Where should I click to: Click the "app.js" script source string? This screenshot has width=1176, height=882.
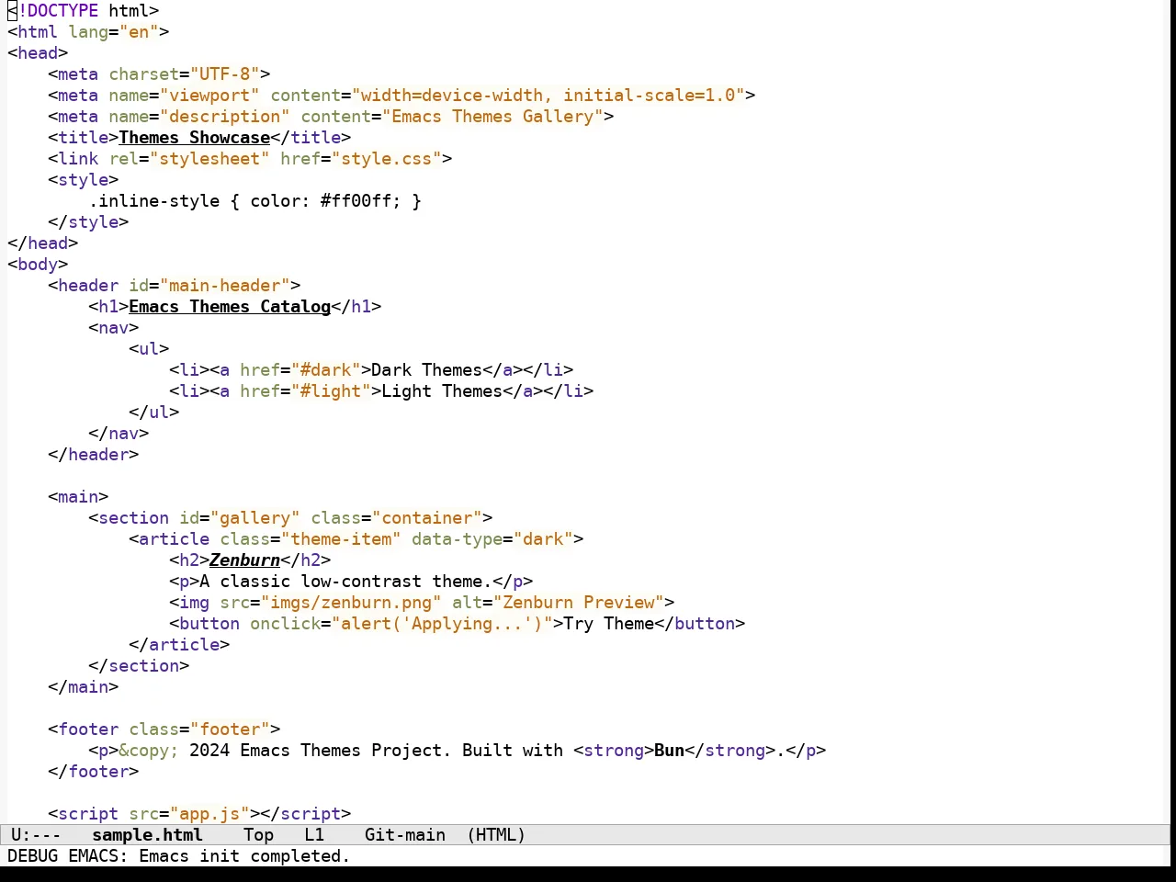[x=209, y=814]
